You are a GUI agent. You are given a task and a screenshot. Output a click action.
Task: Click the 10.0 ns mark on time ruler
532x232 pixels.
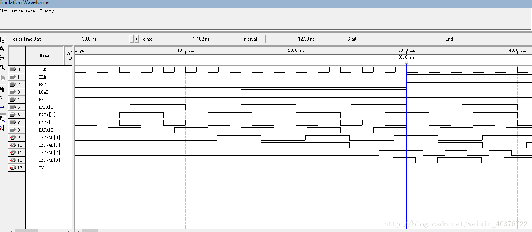(185, 51)
